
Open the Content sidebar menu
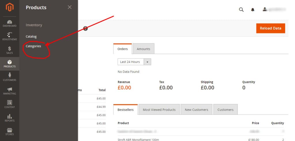10,104
